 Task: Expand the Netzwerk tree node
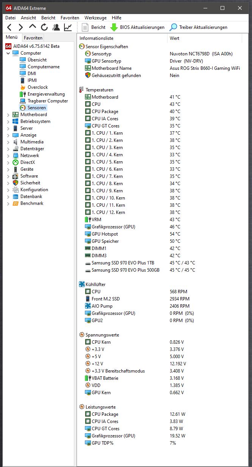click(9, 156)
